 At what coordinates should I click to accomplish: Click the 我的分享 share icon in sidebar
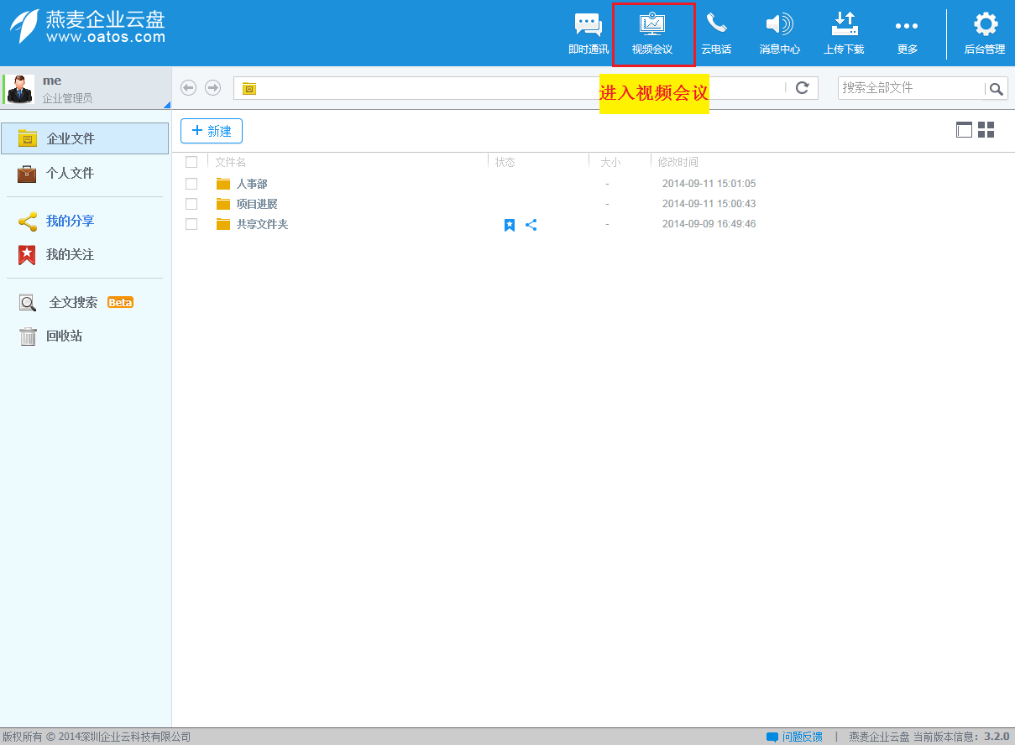click(28, 221)
